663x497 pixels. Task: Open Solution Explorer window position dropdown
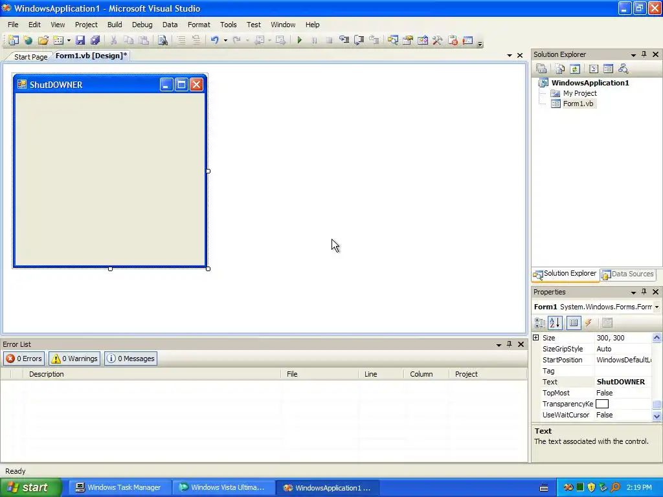point(633,55)
